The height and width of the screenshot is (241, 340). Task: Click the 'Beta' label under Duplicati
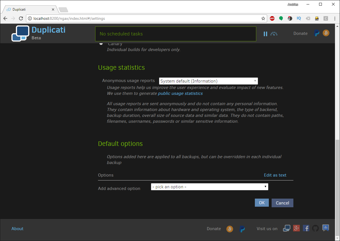pyautogui.click(x=36, y=38)
